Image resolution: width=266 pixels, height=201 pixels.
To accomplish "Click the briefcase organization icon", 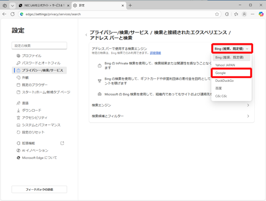I will (x=99, y=94).
